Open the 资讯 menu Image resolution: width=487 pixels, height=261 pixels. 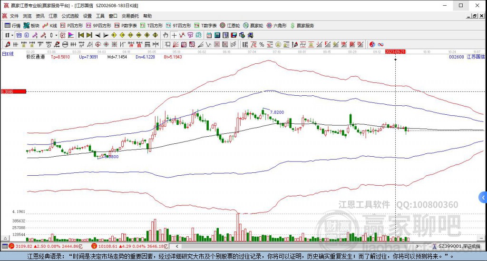[x=40, y=16]
